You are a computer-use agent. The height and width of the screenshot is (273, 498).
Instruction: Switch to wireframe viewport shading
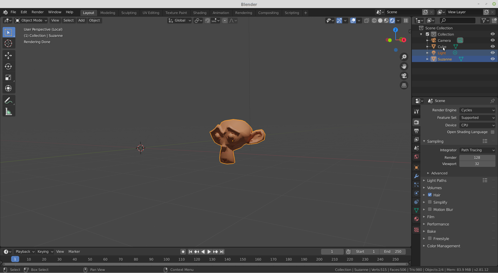click(x=374, y=21)
